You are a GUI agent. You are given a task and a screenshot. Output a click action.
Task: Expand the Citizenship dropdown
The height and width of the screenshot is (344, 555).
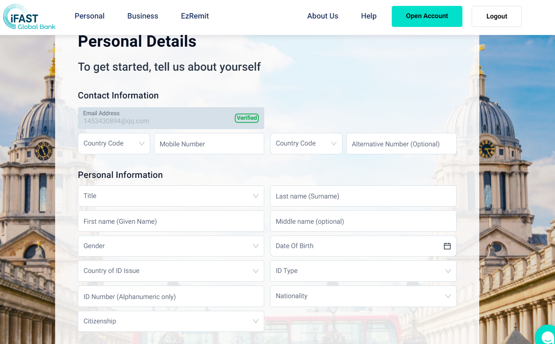(171, 321)
